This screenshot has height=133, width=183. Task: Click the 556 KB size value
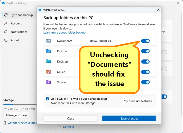(93, 41)
